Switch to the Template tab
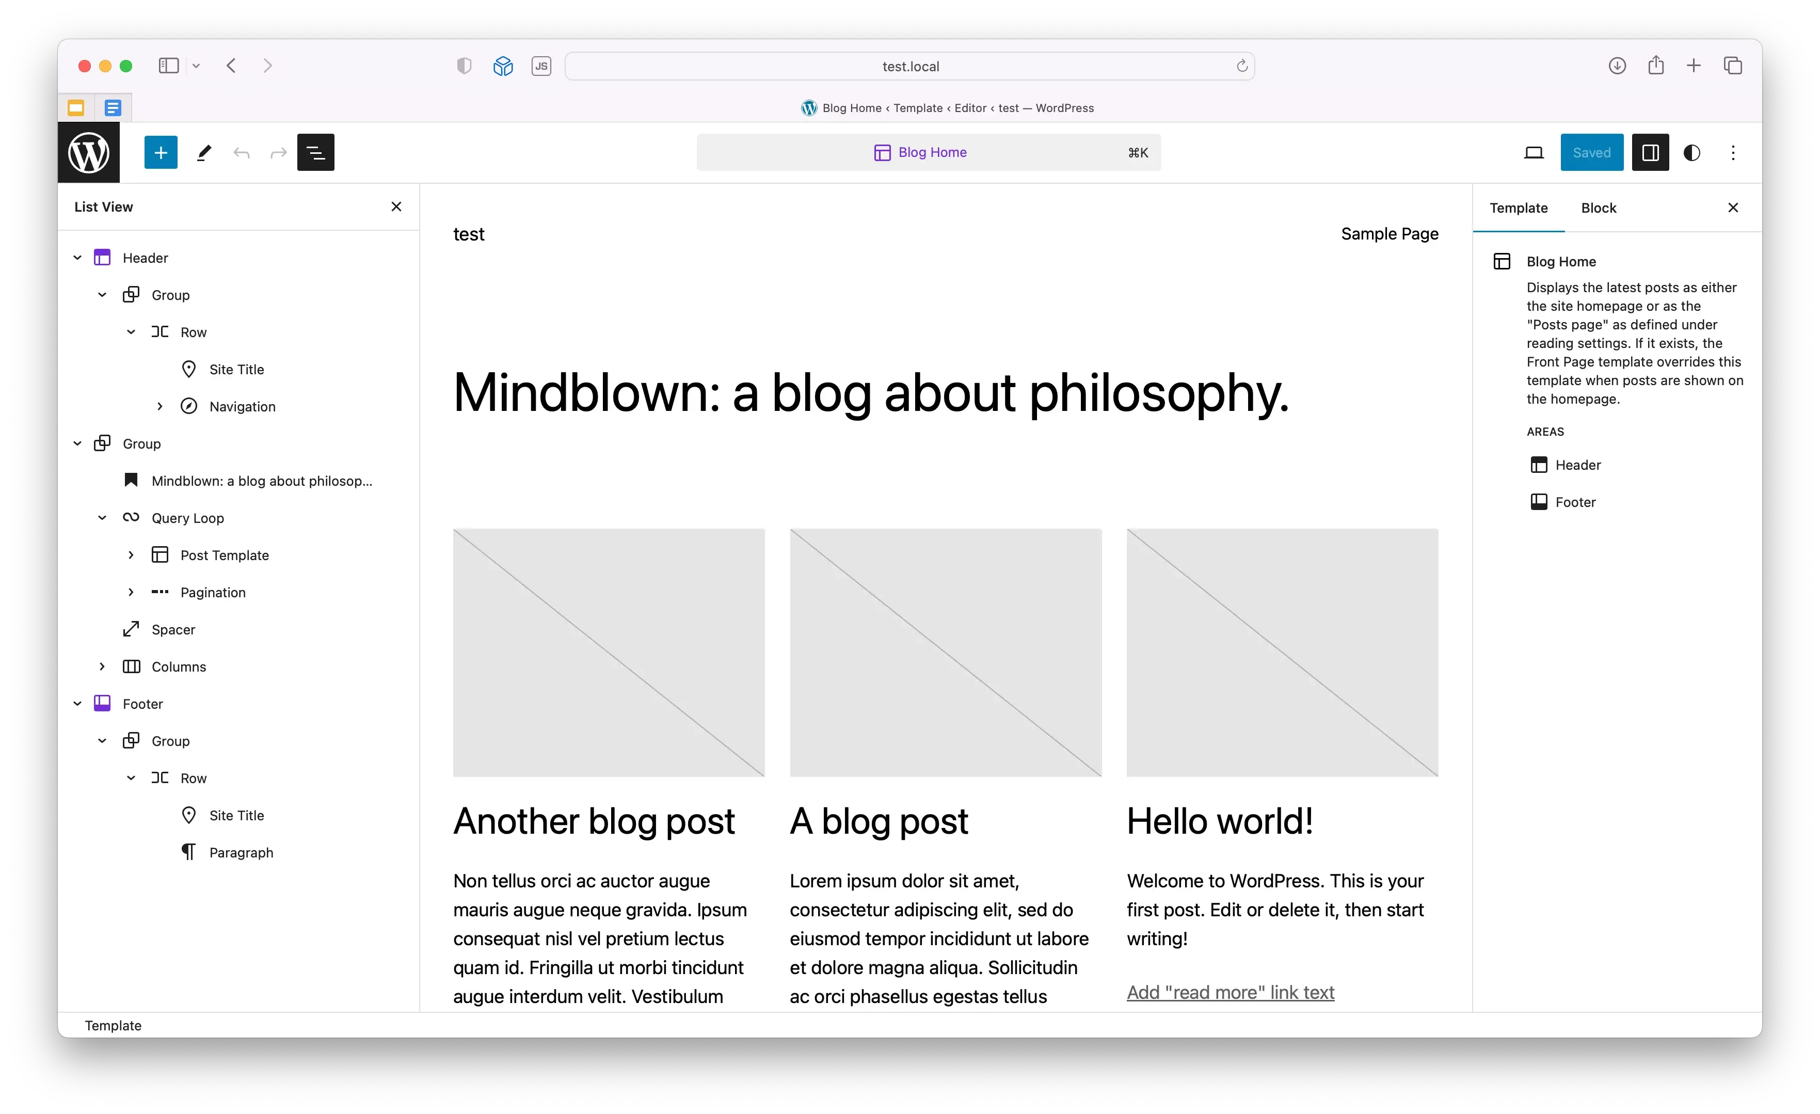This screenshot has width=1820, height=1114. click(1519, 208)
